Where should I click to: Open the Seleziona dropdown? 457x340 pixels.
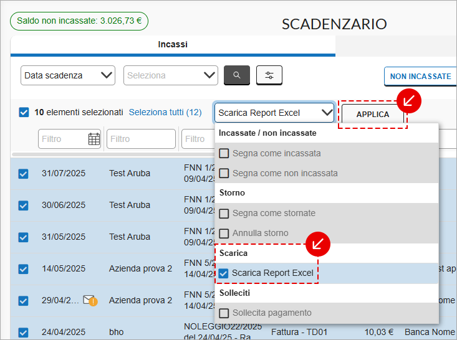coord(171,75)
